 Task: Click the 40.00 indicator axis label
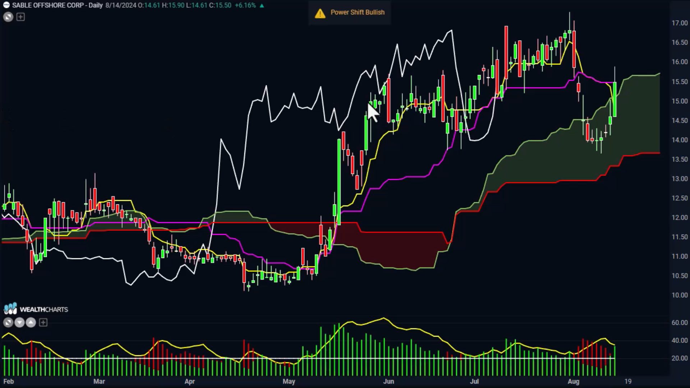(x=680, y=340)
